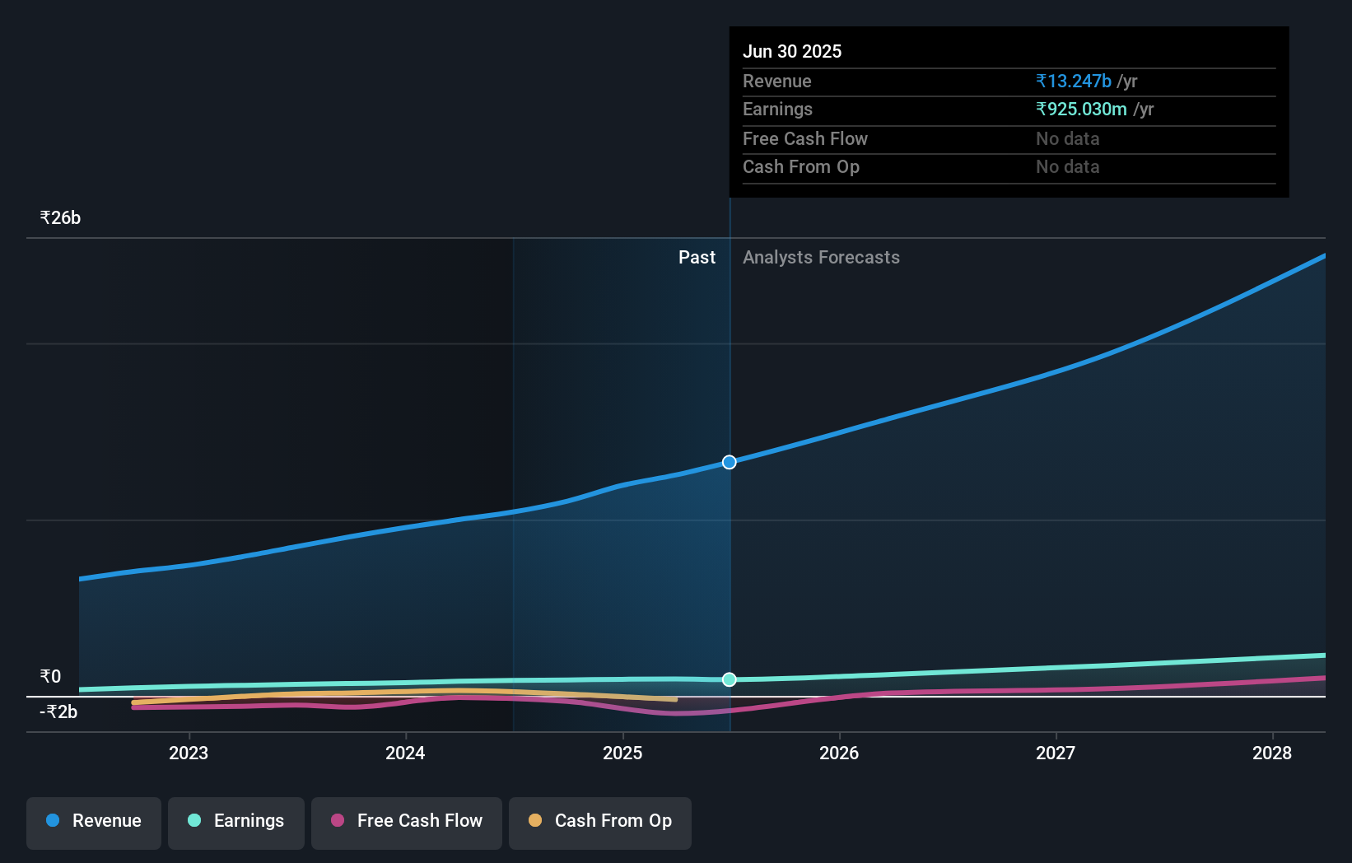This screenshot has height=863, width=1352.
Task: Switch to the Analysts Forecasts section
Action: click(x=821, y=257)
